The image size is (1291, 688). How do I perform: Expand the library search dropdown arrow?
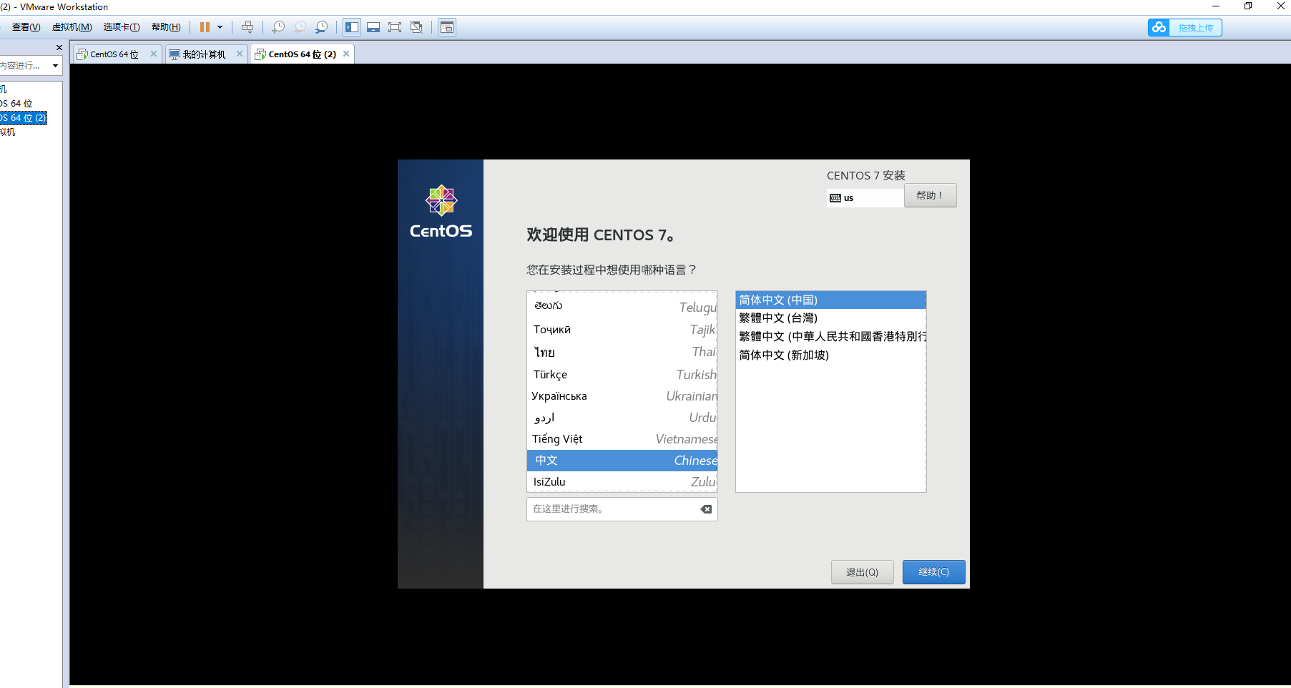(x=55, y=66)
